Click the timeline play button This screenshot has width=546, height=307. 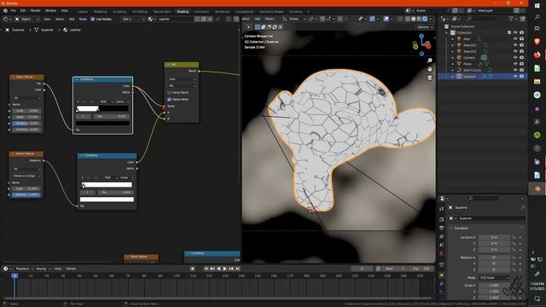tap(224, 269)
